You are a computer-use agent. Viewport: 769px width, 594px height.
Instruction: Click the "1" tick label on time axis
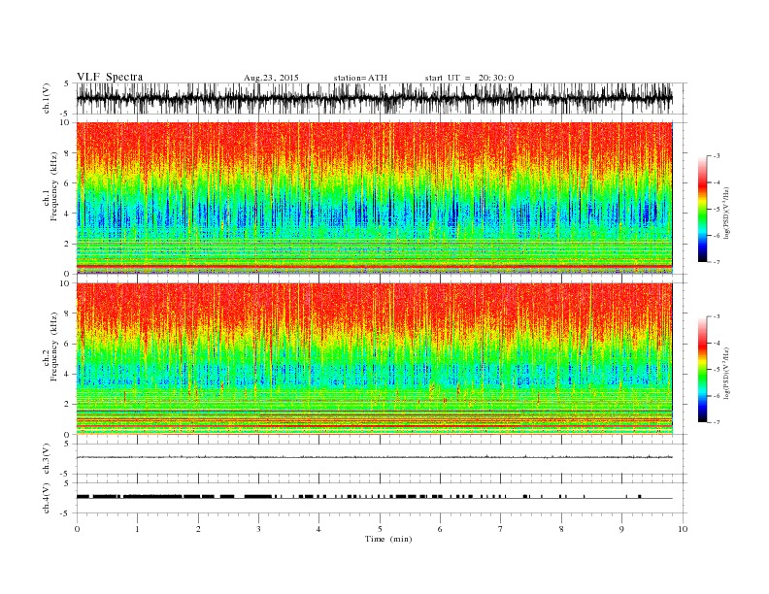(x=137, y=529)
